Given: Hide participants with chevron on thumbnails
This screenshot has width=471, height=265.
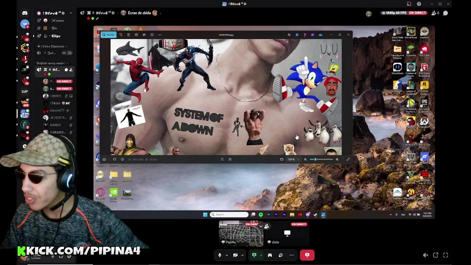Looking at the screenshot, I should 261,226.
